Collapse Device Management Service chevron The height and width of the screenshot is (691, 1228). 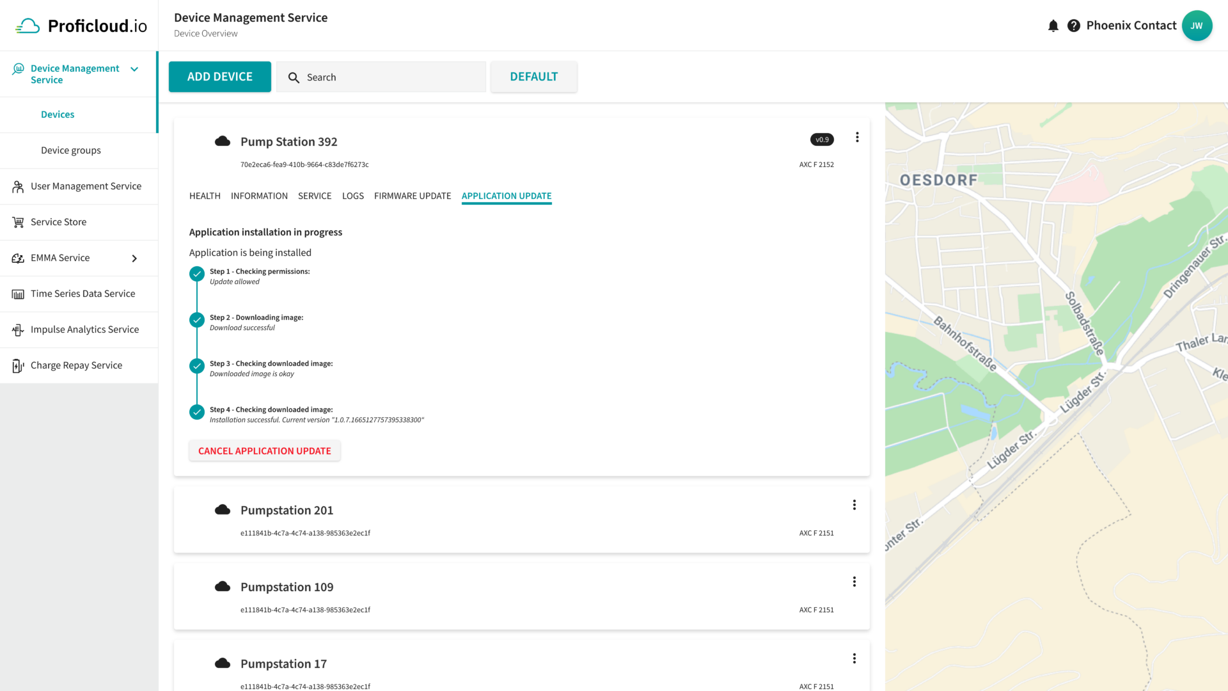[x=134, y=69]
